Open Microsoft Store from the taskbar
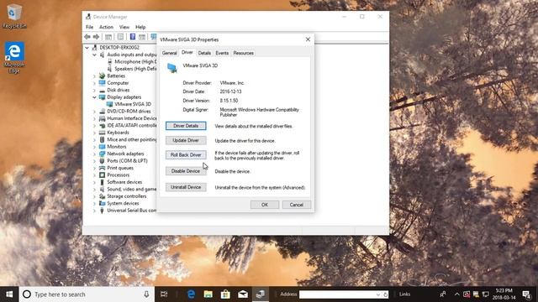 225,294
